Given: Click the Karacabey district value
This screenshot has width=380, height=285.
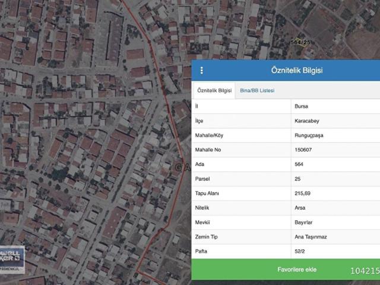Looking at the screenshot, I should click(308, 121).
